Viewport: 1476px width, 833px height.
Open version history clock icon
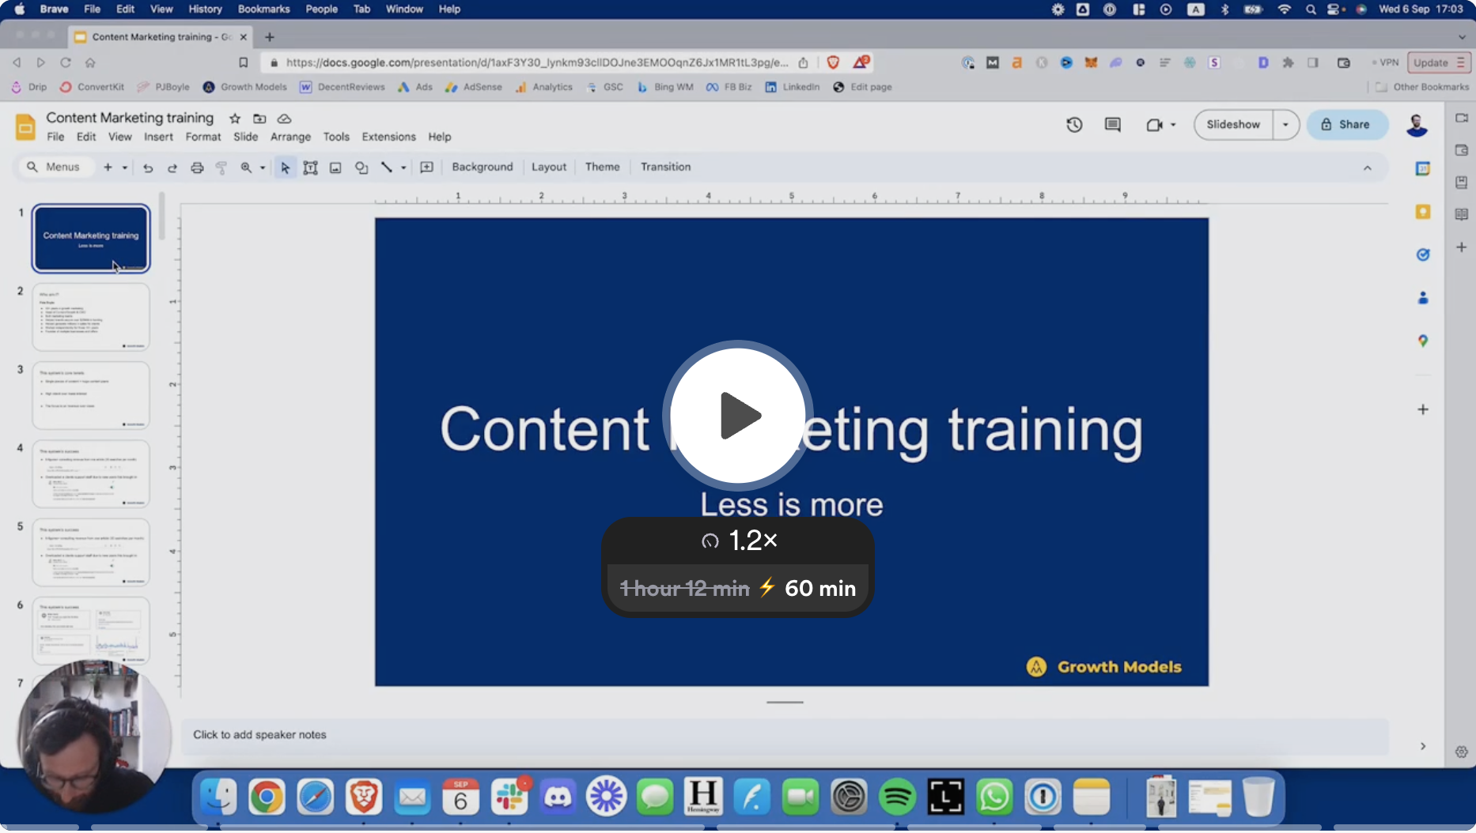click(1073, 125)
